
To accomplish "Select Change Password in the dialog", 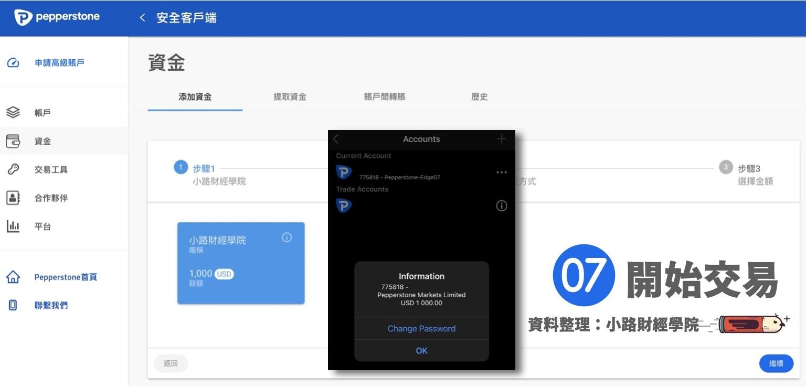I will 421,328.
